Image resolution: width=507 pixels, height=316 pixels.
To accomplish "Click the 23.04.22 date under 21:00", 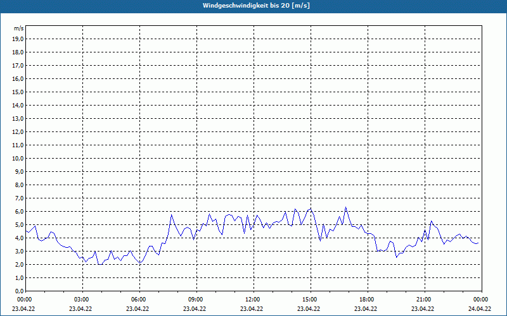I will coord(423,308).
